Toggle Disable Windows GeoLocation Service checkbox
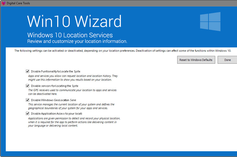 click(28, 100)
